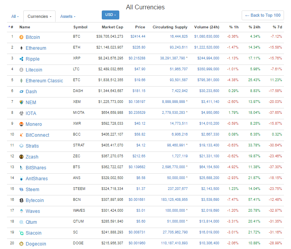Open the Bitcoin currency page link
The width and height of the screenshot is (291, 249).
pos(33,37)
